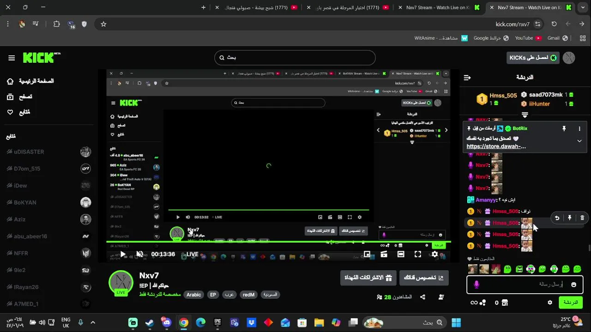
Task: Open a new browser tab
Action: click(x=203, y=7)
